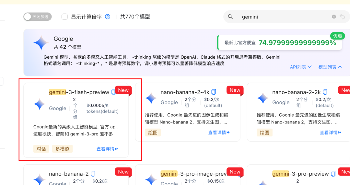Click the 绘图 tag on nano-banana-2-2k
This screenshot has width=350, height=185.
(264, 133)
